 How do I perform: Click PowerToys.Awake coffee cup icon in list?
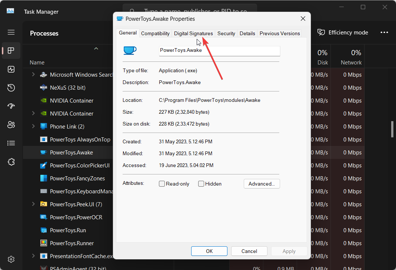tap(43, 152)
